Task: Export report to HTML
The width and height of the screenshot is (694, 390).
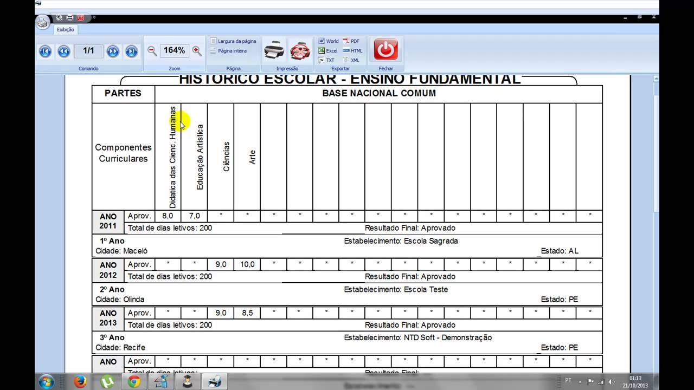Action: [x=352, y=51]
